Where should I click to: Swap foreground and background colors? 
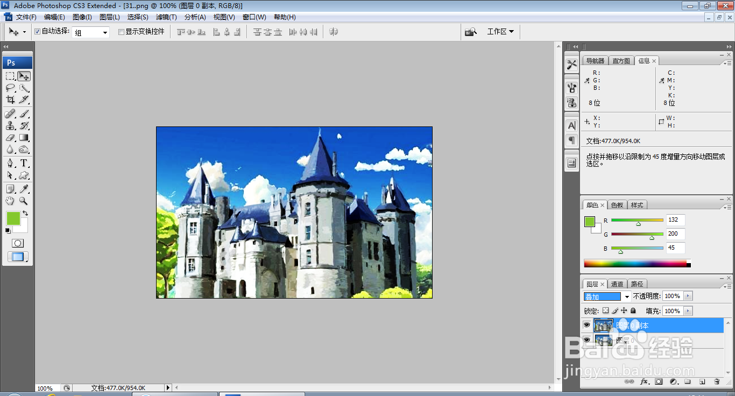point(25,214)
